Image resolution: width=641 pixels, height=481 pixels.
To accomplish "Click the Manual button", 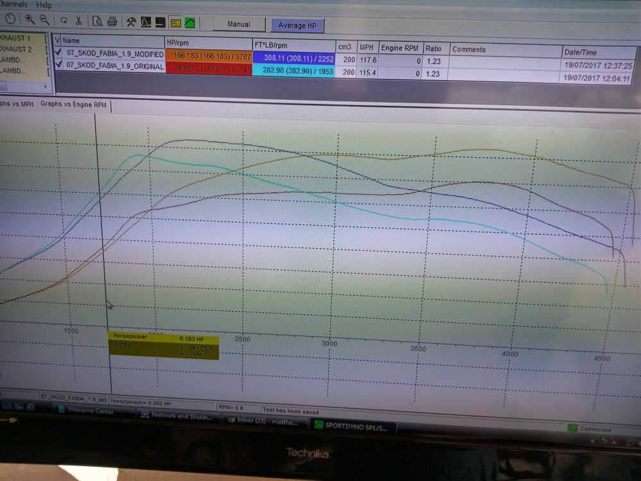I will point(238,24).
